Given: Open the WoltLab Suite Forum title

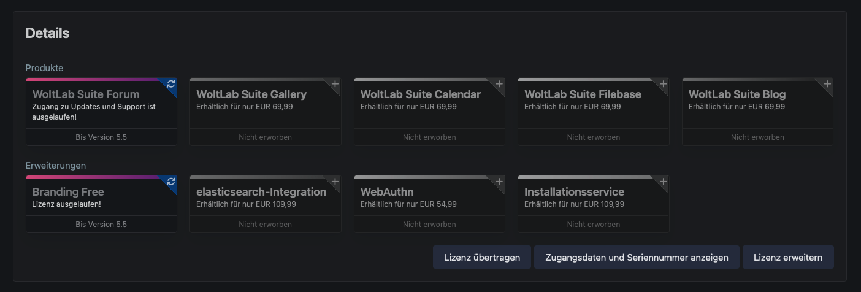Looking at the screenshot, I should [x=86, y=94].
